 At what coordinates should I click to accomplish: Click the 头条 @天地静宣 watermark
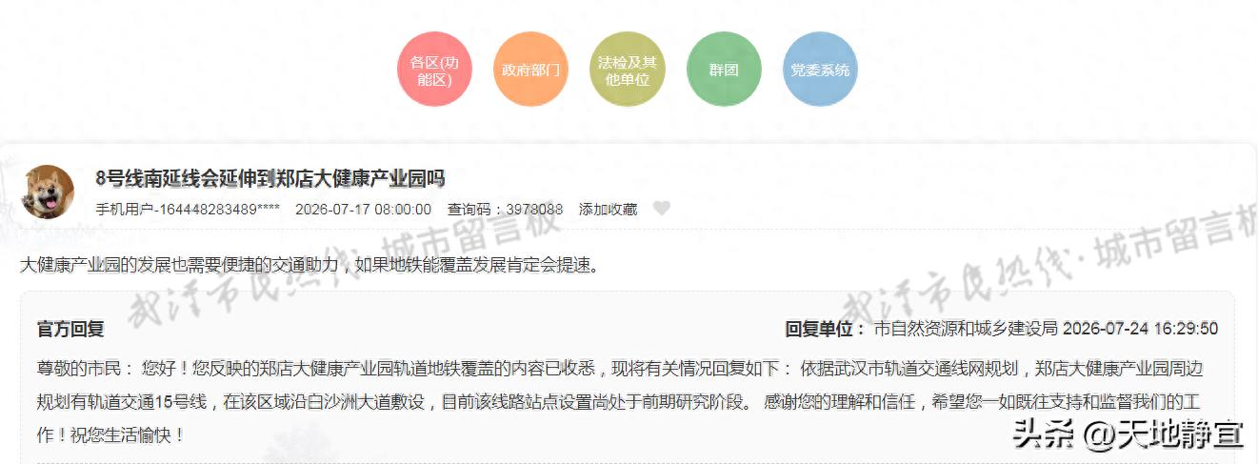[1128, 434]
